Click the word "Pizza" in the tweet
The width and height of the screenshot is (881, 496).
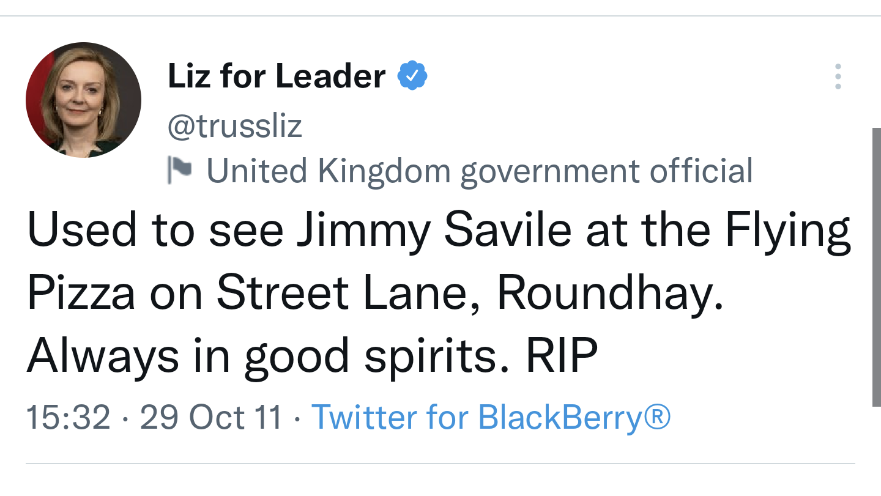(x=81, y=292)
